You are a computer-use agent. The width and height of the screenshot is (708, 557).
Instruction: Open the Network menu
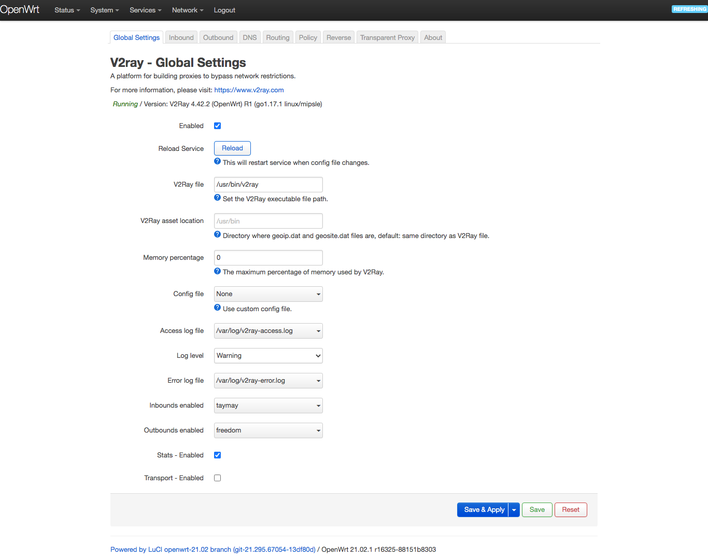point(188,10)
